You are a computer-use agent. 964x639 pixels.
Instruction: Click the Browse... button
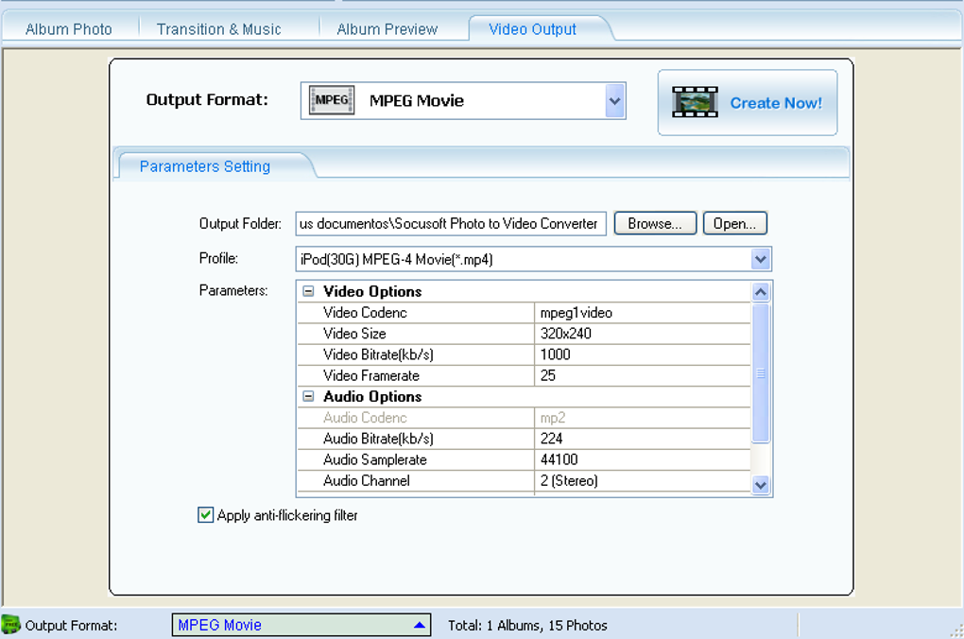click(x=655, y=224)
